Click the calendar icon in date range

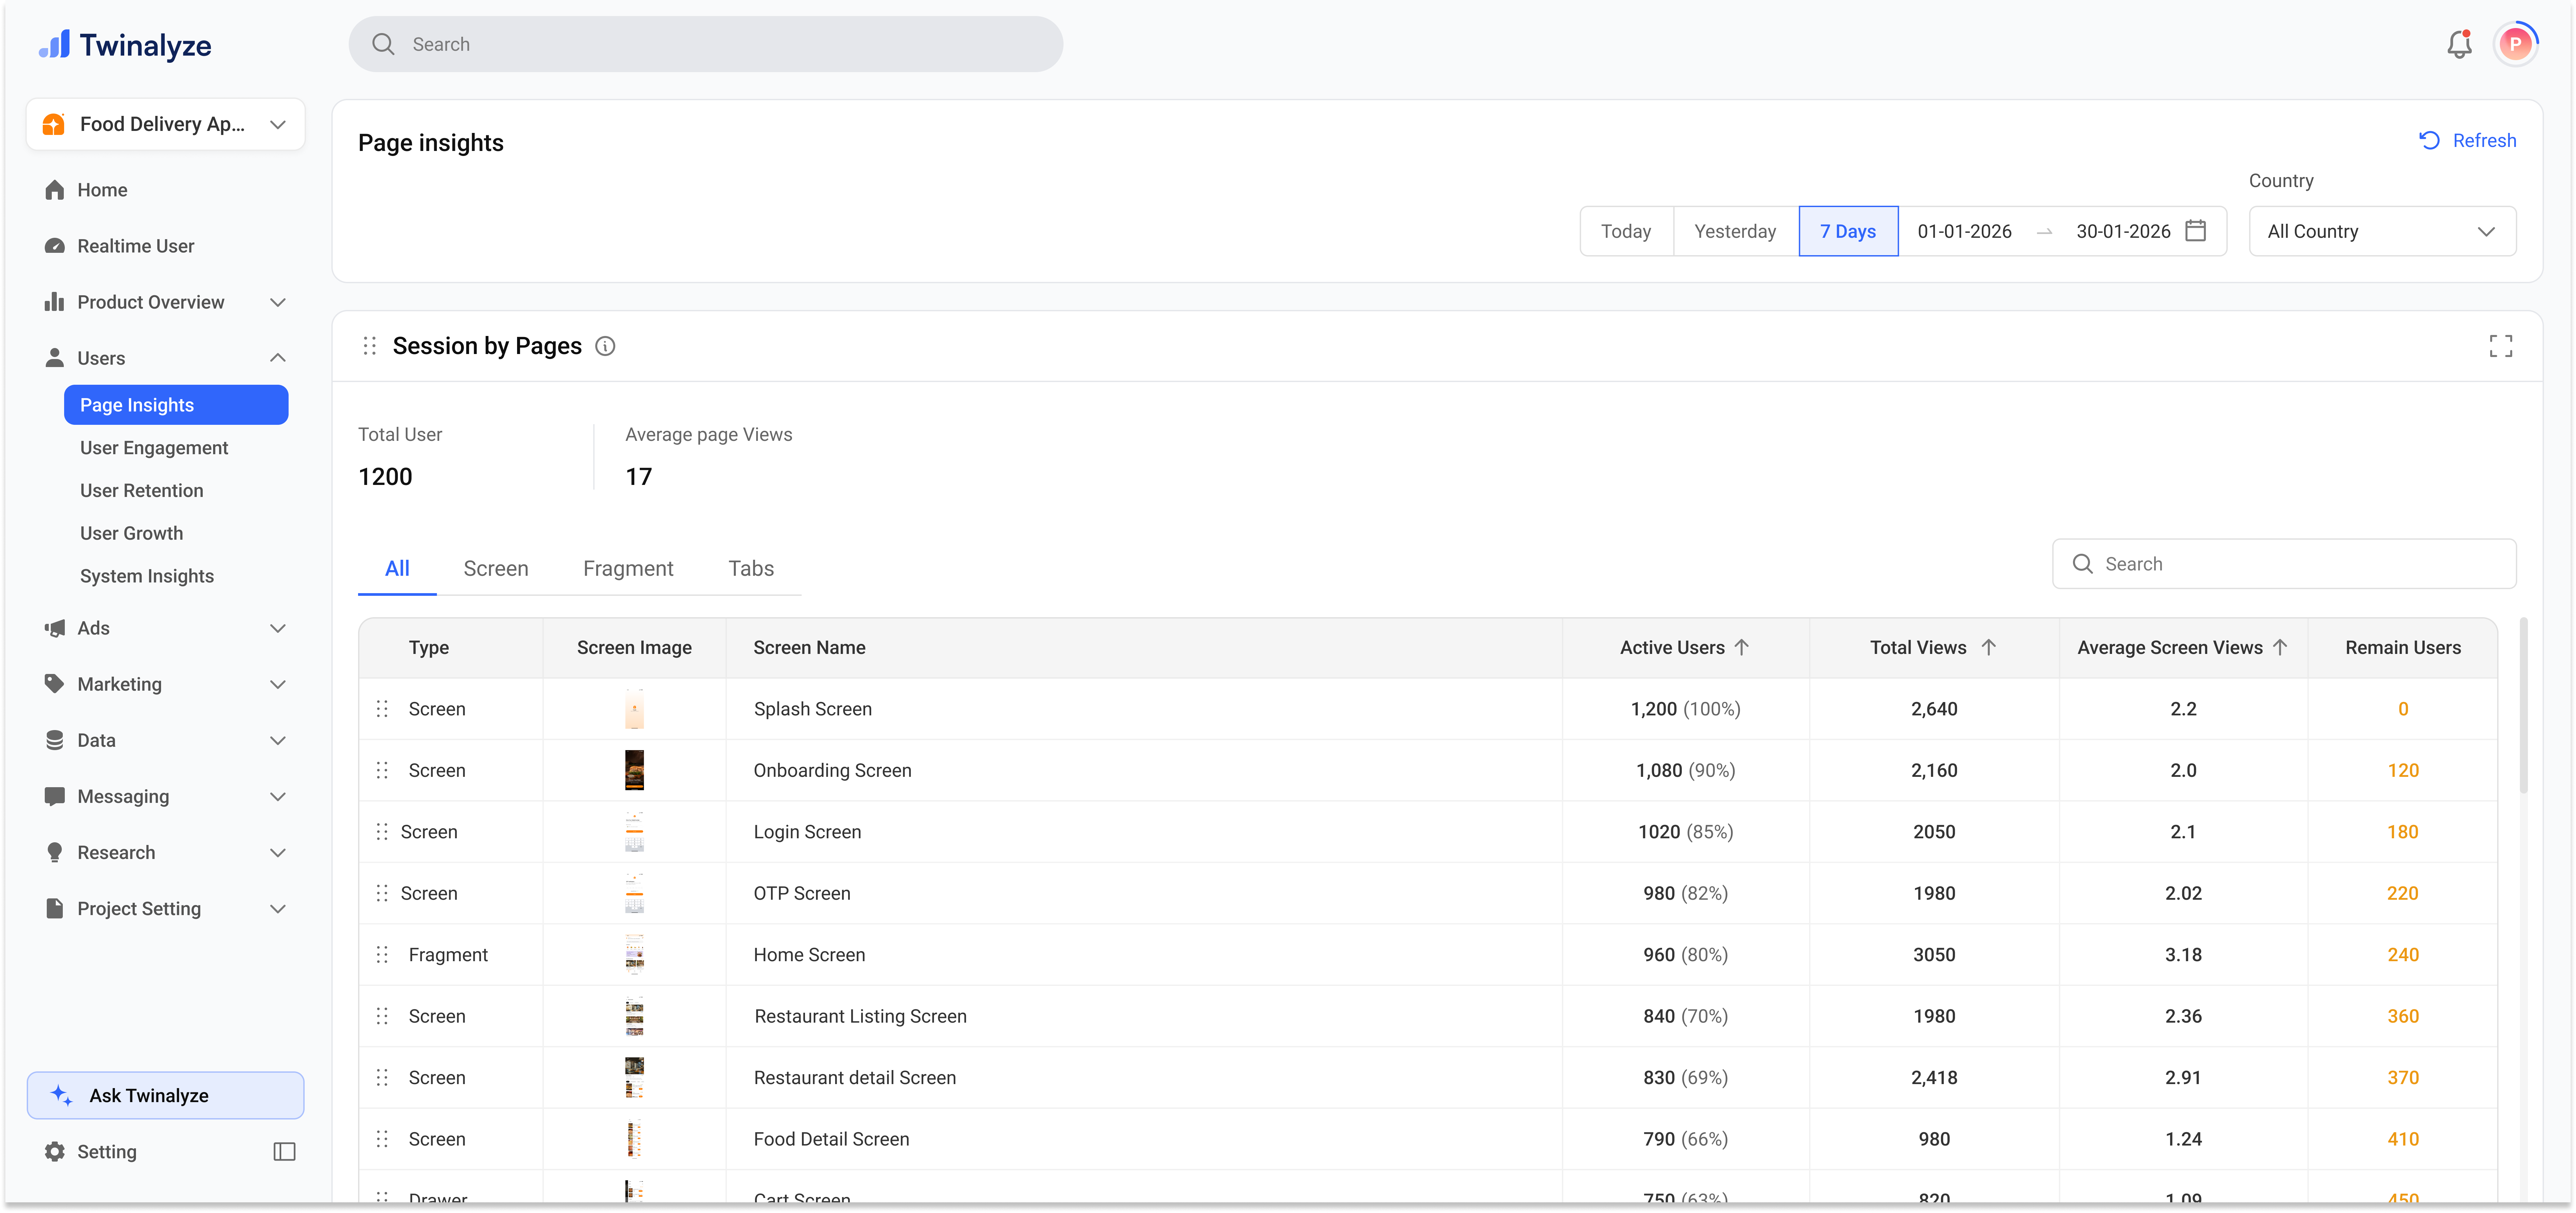point(2196,231)
